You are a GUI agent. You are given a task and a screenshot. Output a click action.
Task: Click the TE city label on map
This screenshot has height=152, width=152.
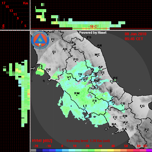(103, 73)
